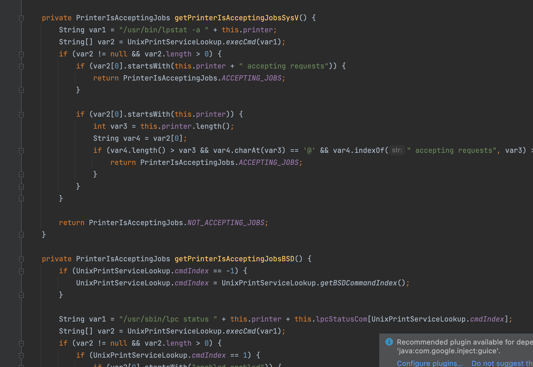533x367 pixels.
Task: Collapse the 'if (var4.length() > var3' block
Action: click(21, 151)
